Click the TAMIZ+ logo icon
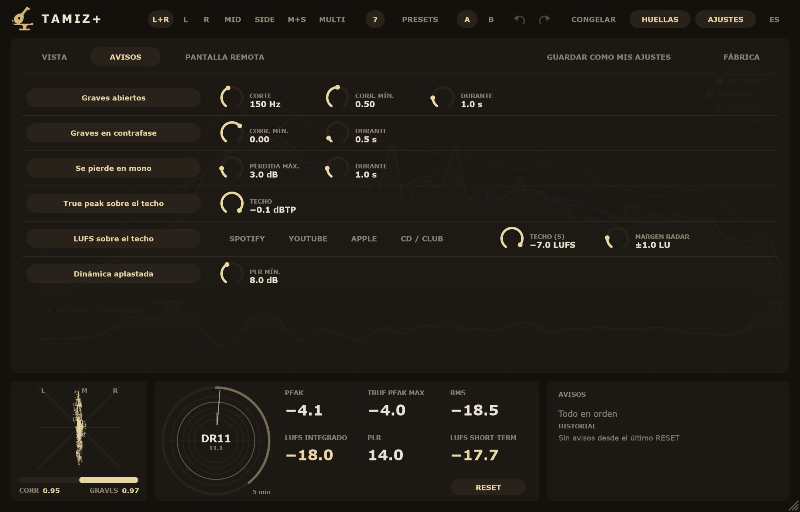Viewport: 800px width, 512px height. [x=22, y=19]
